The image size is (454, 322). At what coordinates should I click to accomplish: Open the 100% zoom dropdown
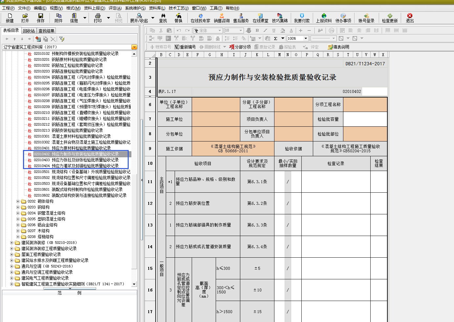coord(306,38)
